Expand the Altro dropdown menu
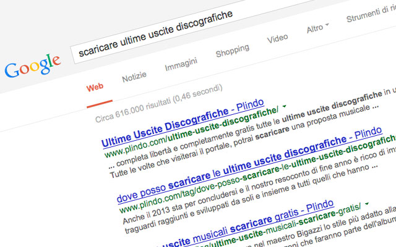Viewport: 396px width, 247px height. 317,28
